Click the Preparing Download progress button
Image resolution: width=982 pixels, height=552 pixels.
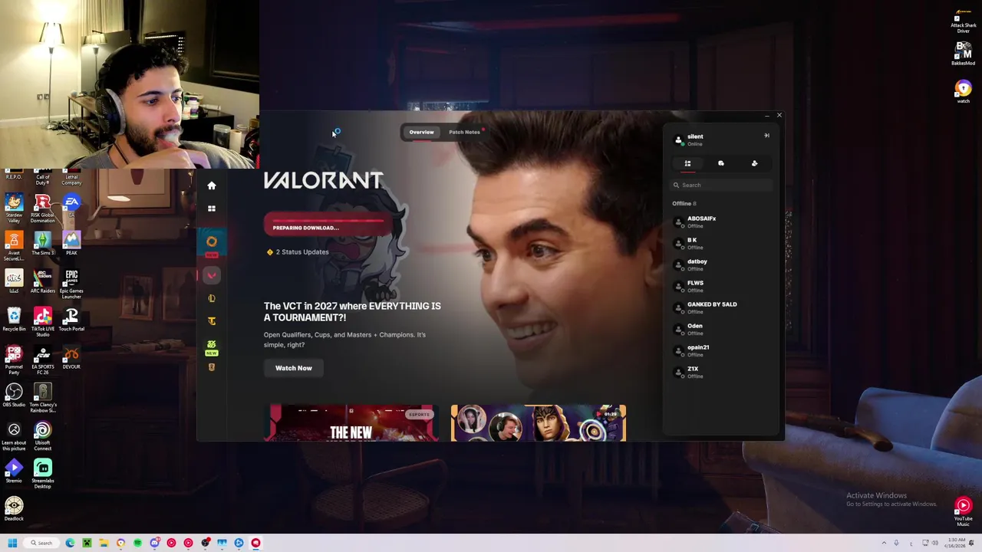329,225
